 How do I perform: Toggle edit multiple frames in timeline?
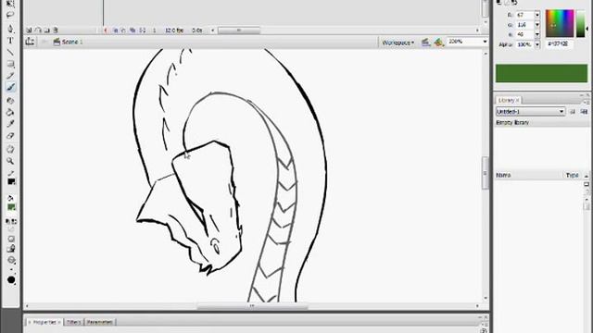[132, 31]
